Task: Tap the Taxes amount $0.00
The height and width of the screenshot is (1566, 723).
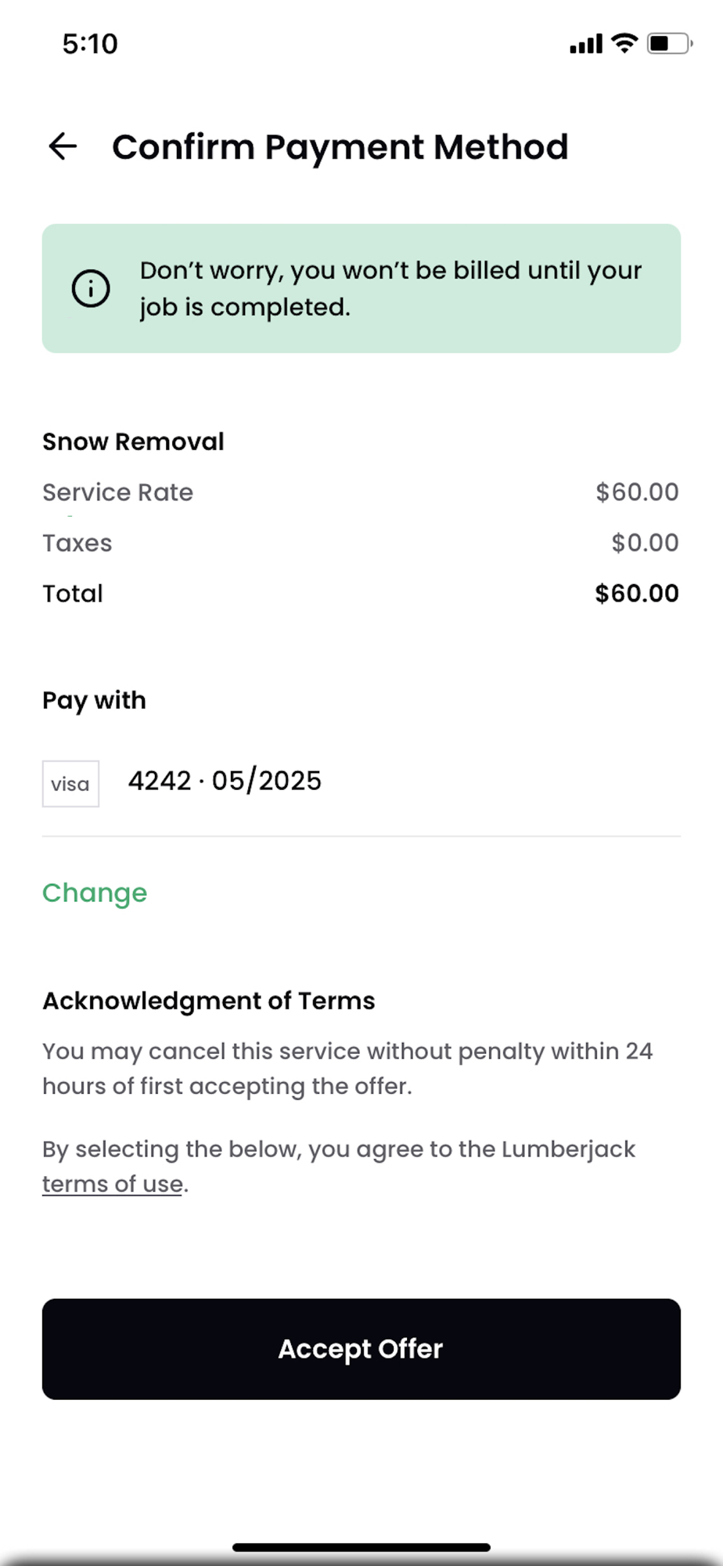Action: (x=645, y=543)
